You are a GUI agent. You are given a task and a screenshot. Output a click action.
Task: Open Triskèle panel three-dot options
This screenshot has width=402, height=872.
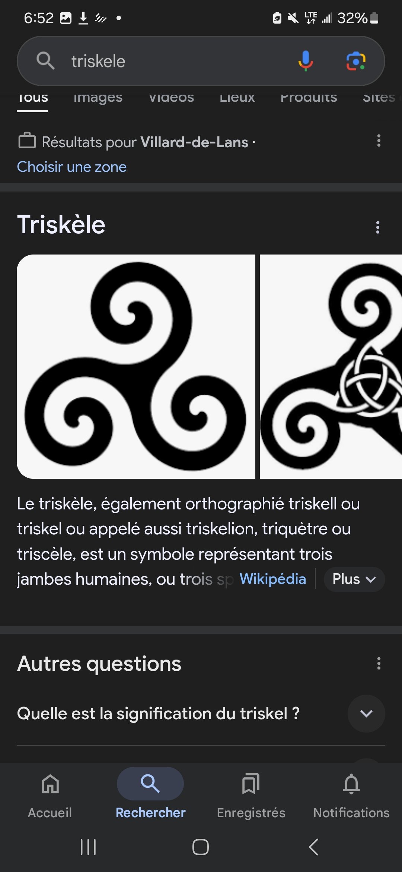point(377,227)
